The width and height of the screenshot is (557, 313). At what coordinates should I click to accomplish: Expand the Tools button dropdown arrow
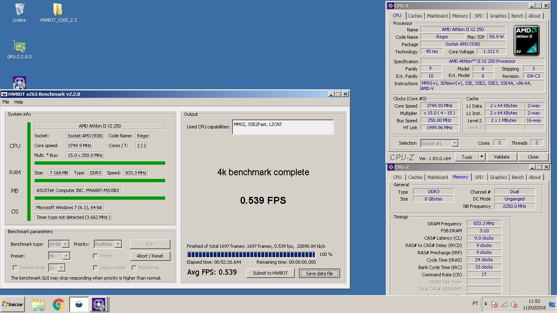(482, 157)
